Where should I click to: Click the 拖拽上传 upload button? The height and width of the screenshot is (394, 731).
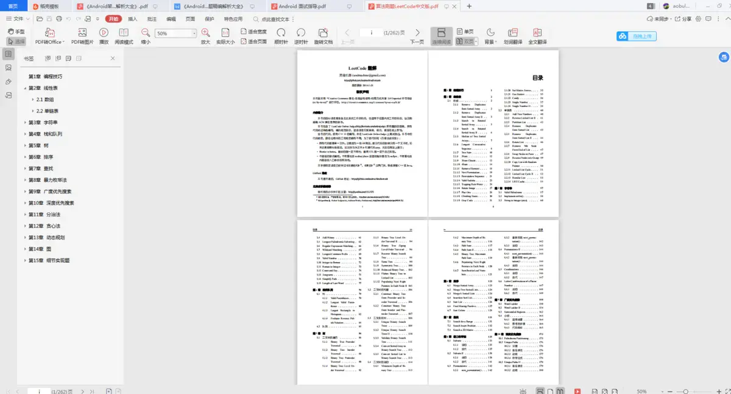(x=635, y=36)
